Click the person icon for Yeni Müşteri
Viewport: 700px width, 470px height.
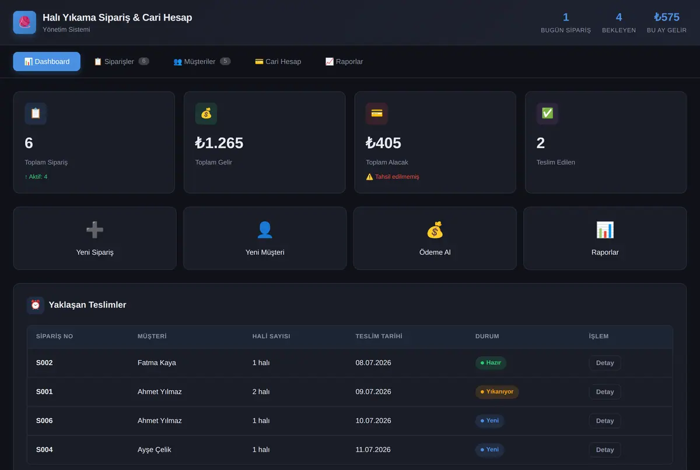pos(265,230)
